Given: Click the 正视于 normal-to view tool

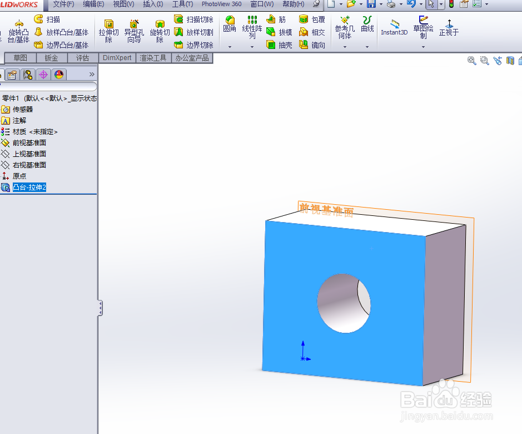Looking at the screenshot, I should [449, 28].
